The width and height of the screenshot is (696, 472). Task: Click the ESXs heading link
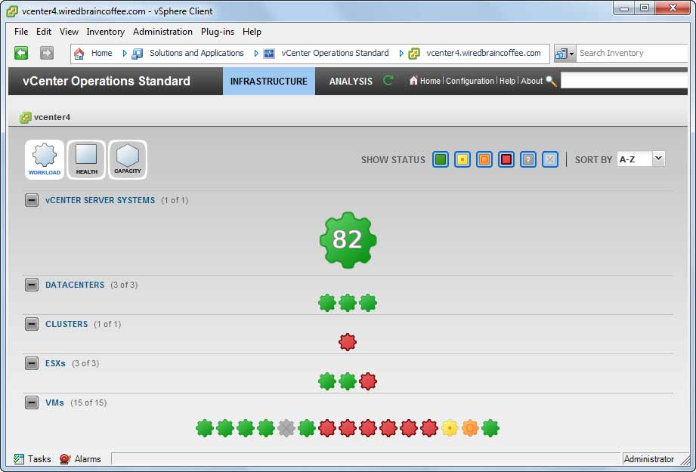[x=55, y=363]
